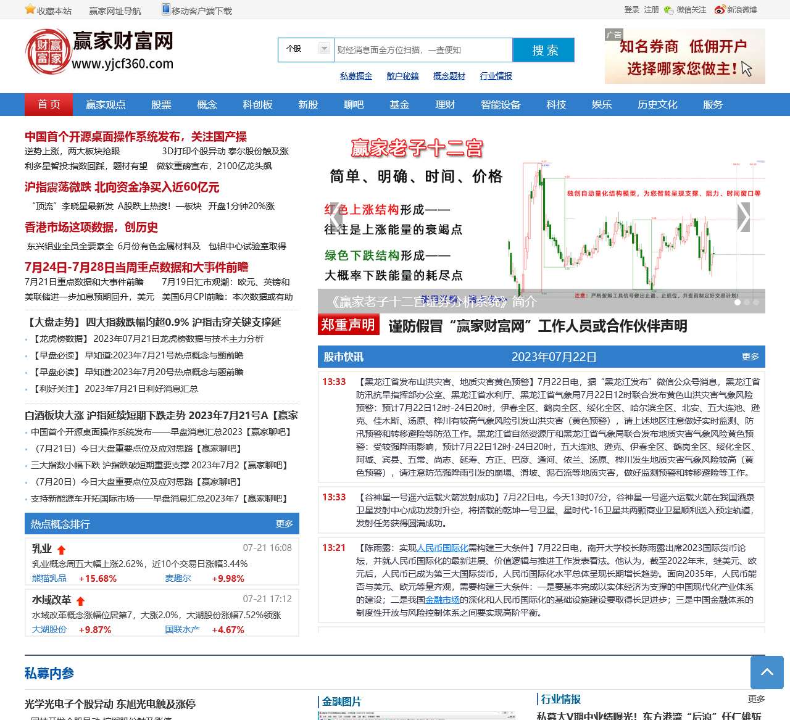Select the second carousel pagination dot
Viewport: 790px width, 720px height.
pyautogui.click(x=747, y=302)
